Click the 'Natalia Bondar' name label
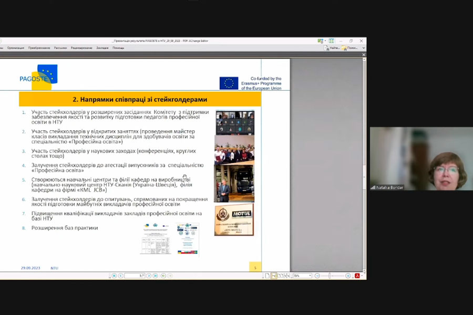 (x=389, y=187)
